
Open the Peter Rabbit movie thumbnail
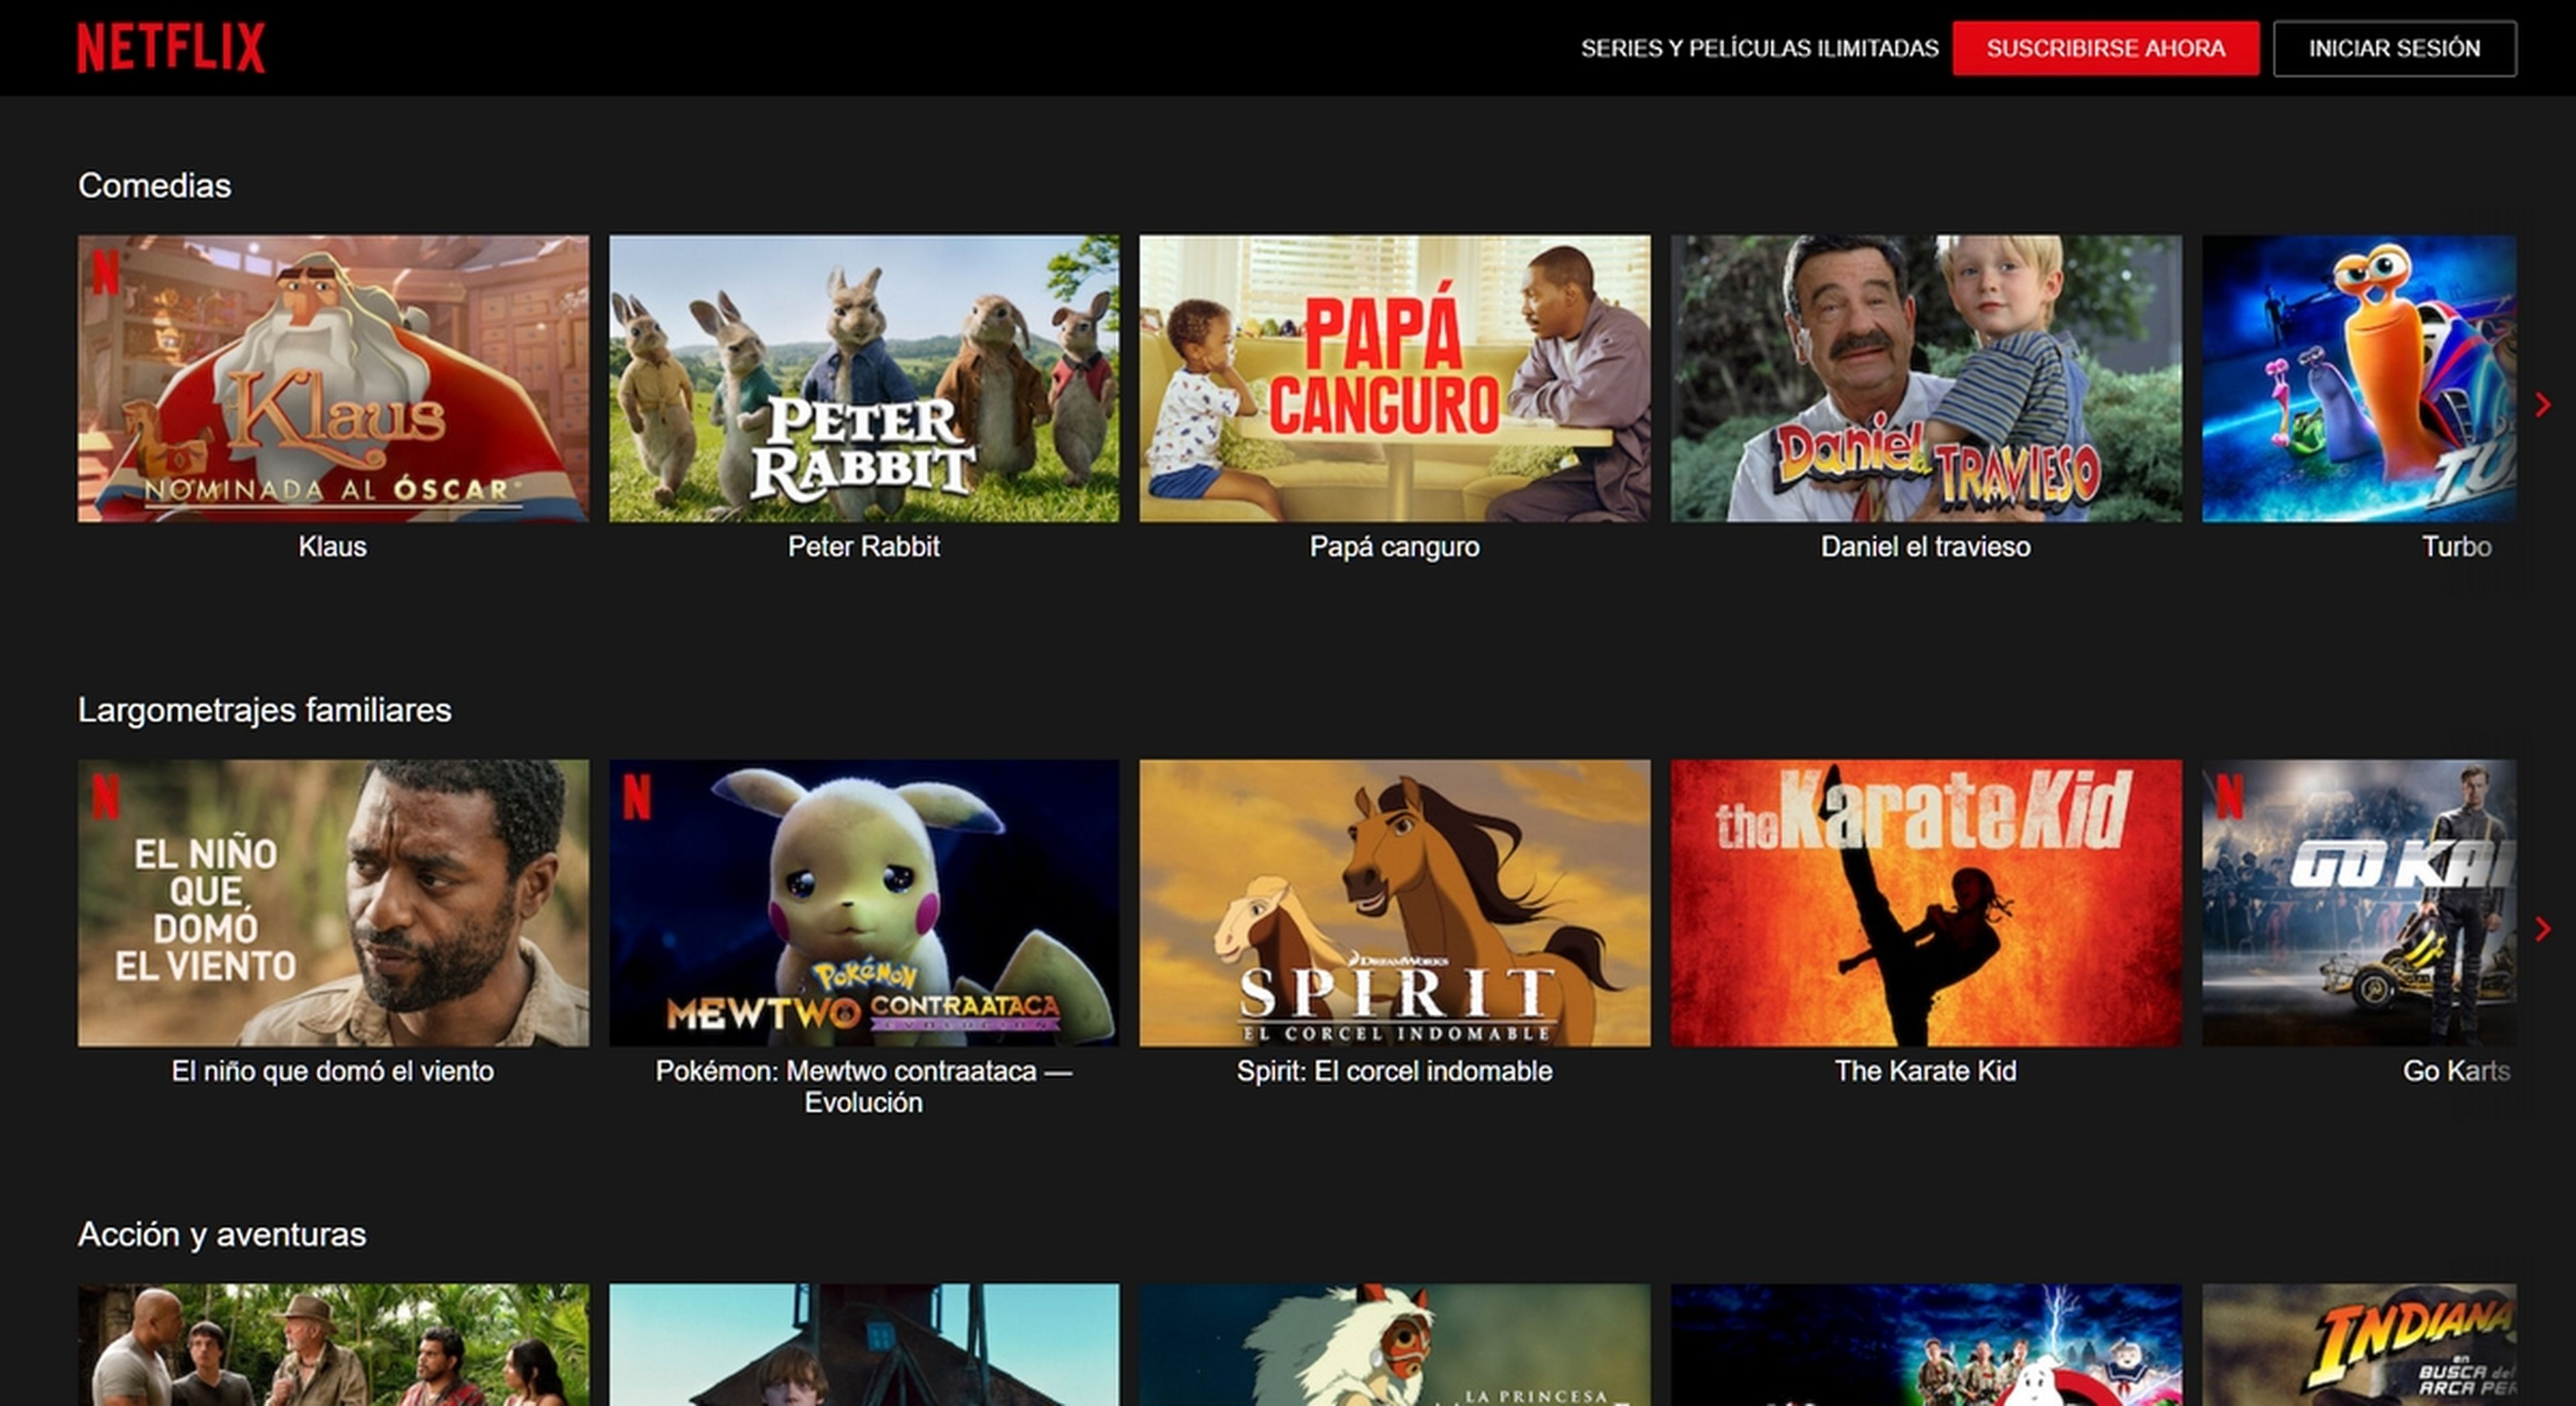[x=864, y=378]
